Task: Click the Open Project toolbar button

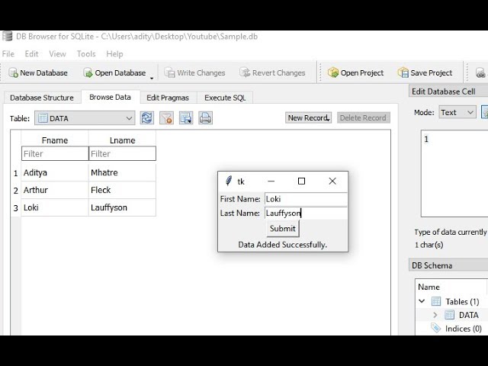Action: point(356,73)
